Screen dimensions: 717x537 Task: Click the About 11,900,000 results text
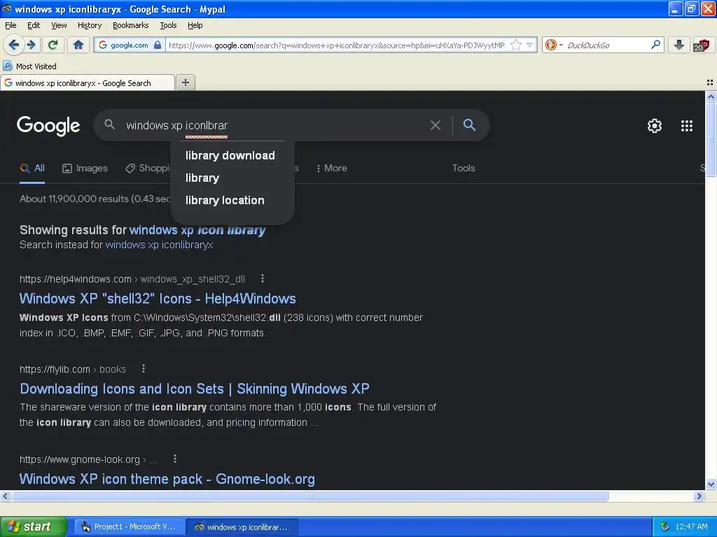(x=95, y=199)
